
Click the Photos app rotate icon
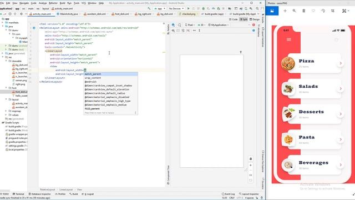(x=323, y=11)
